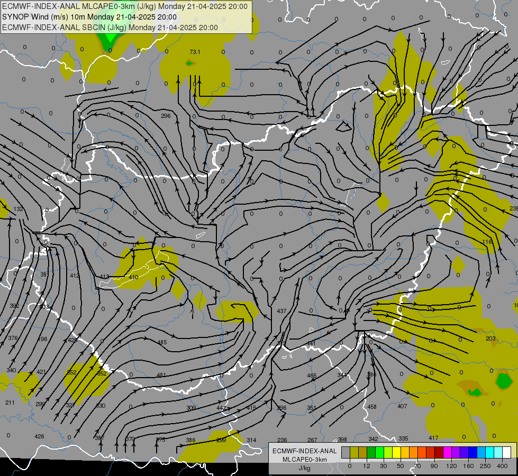Image resolution: width=518 pixels, height=476 pixels.
Task: Click the map value '203'
Action: pyautogui.click(x=490, y=338)
